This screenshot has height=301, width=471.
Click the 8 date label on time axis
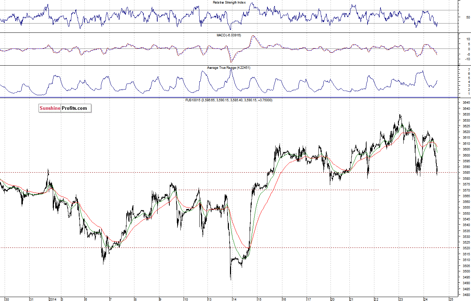136,299
